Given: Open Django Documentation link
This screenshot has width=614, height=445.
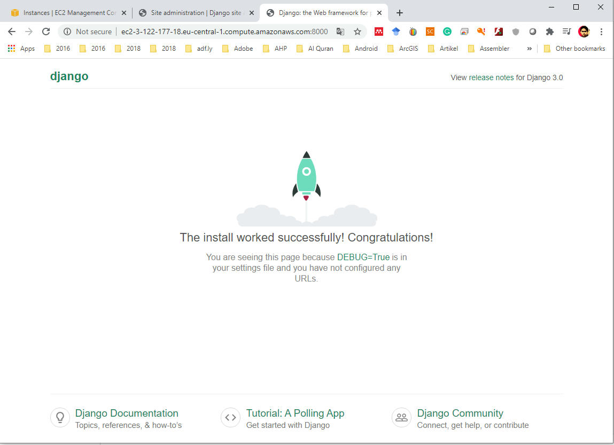Looking at the screenshot, I should (x=127, y=413).
